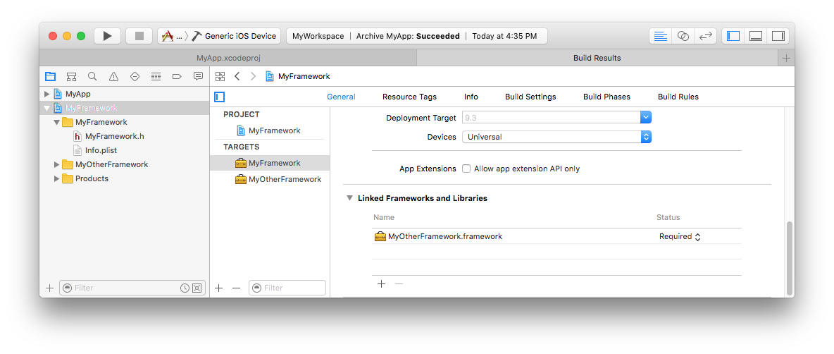Image resolution: width=834 pixels, height=354 pixels.
Task: Switch to the Build Settings tab
Action: point(530,97)
